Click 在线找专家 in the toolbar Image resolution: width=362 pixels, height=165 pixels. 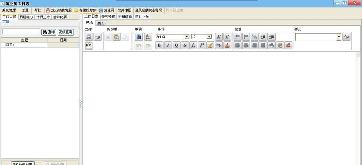click(85, 10)
